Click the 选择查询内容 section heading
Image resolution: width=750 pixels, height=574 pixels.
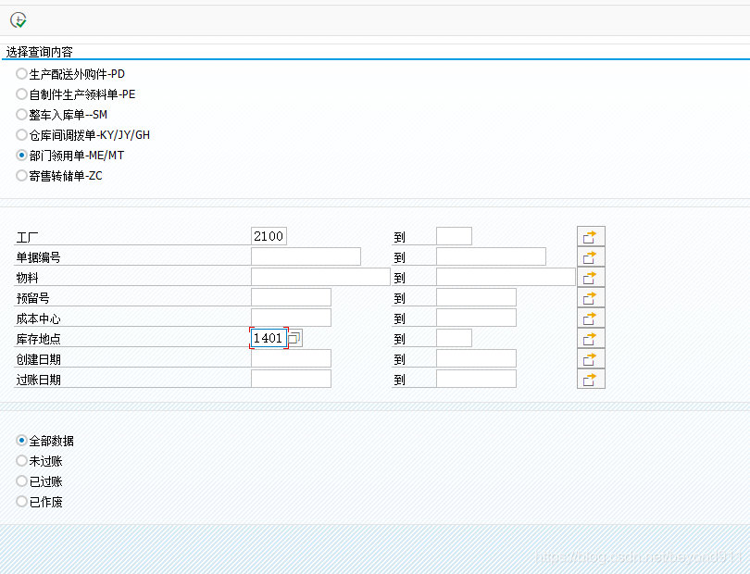pos(39,52)
